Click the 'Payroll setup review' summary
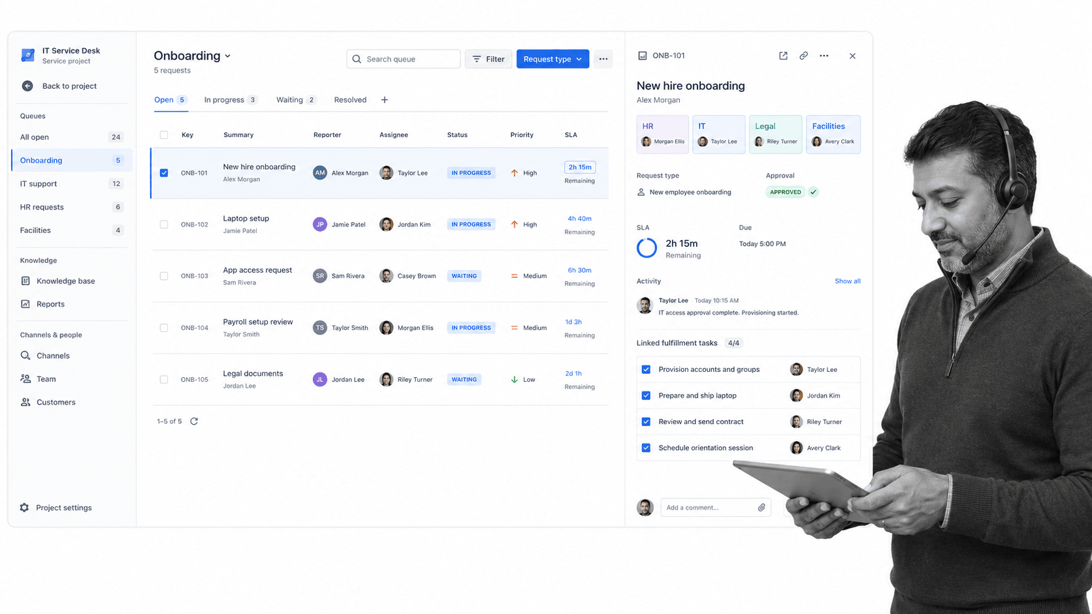This screenshot has height=614, width=1092. tap(258, 322)
